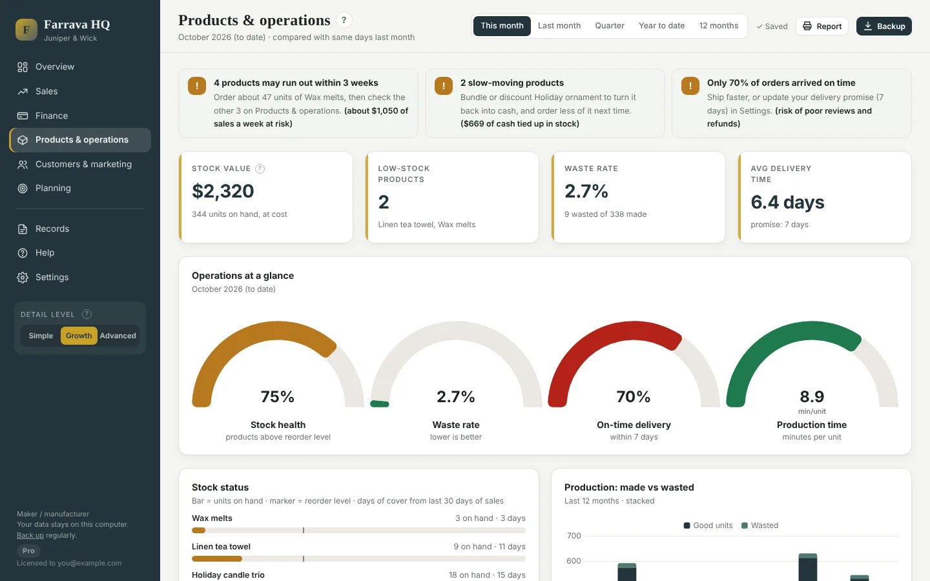
Task: Follow the Back up link in sidebar footer
Action: (x=30, y=536)
